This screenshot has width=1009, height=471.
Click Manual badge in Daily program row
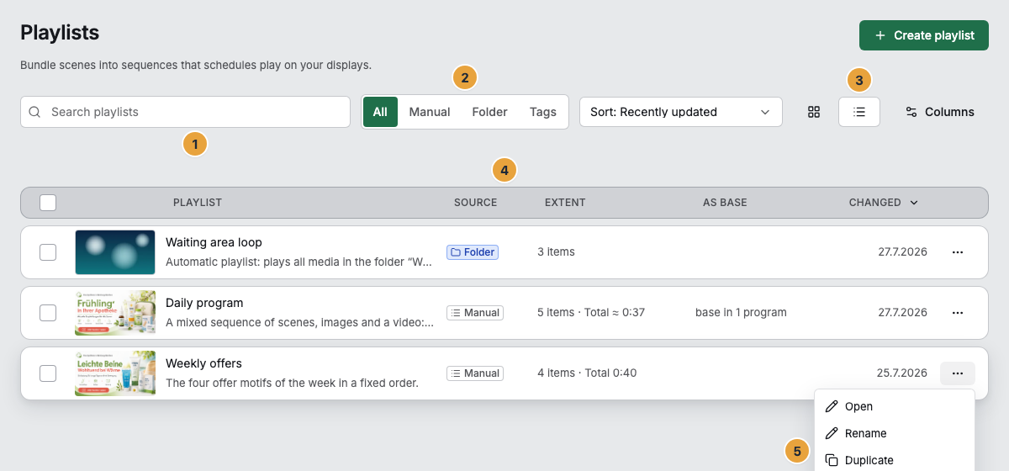click(475, 313)
